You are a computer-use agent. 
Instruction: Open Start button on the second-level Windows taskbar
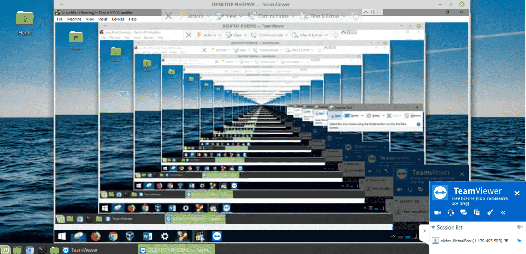(x=104, y=208)
